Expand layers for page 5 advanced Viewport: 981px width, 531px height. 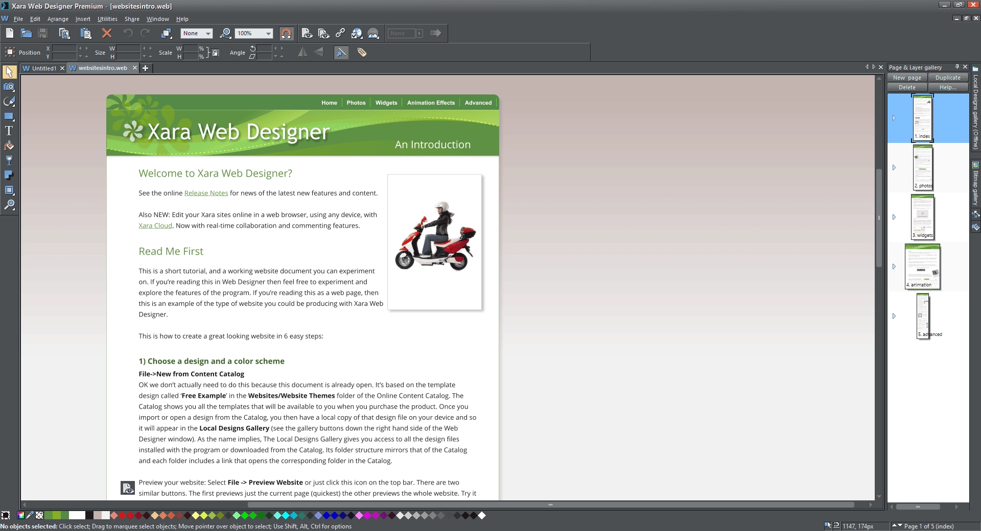[x=894, y=316]
